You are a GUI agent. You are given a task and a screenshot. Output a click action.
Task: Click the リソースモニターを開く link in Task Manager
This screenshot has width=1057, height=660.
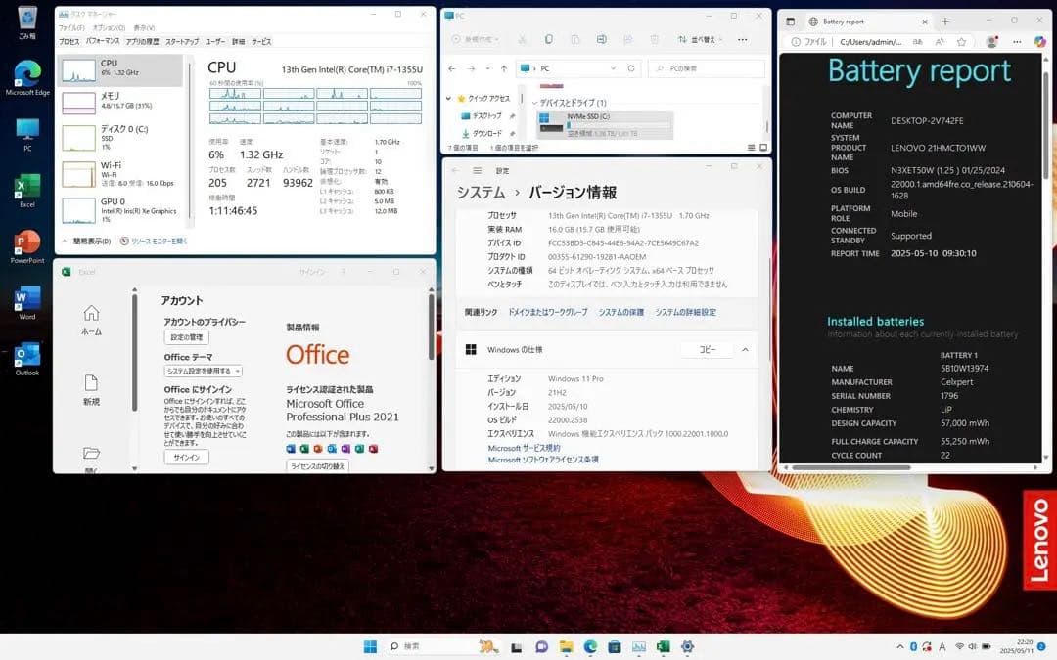[x=160, y=241]
